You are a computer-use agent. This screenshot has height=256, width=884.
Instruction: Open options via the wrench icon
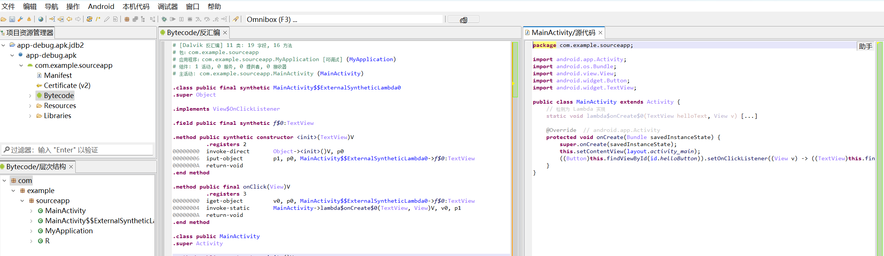(x=21, y=19)
